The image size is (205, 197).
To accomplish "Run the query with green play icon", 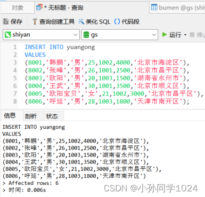I will point(164,34).
